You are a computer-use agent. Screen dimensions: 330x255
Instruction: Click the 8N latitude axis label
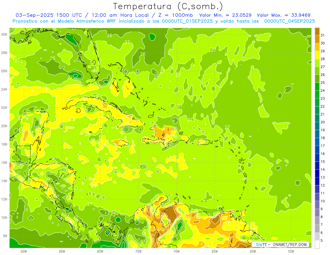5,236
